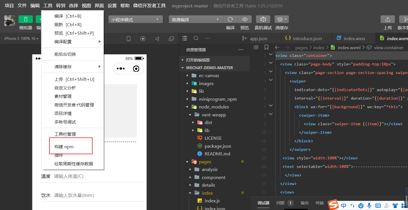408x210 pixels.
Task: Collapse the WECHAT-DEMO-MASTER section
Action: pyautogui.click(x=214, y=68)
